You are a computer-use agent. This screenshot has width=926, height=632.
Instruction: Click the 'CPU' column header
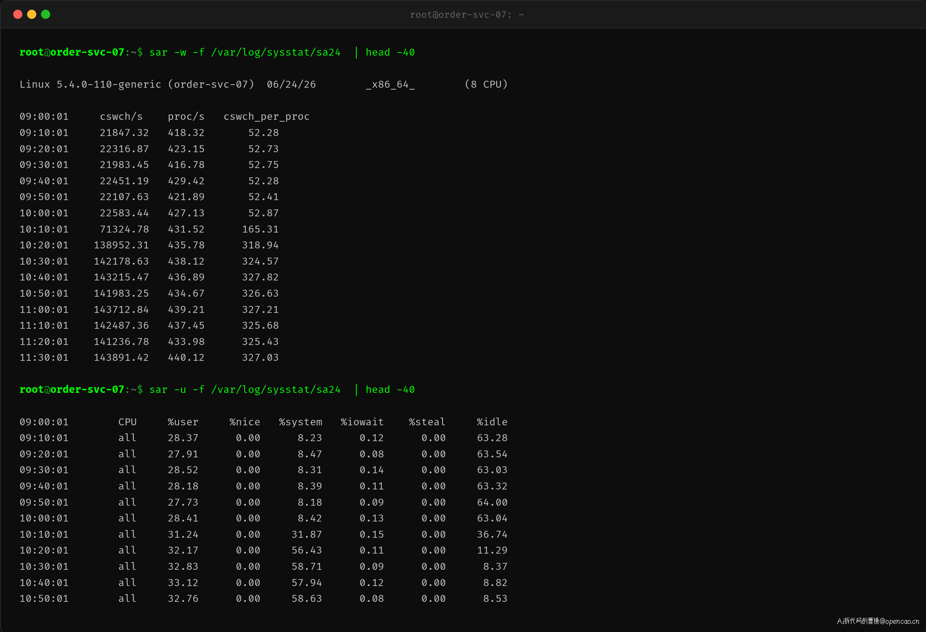pyautogui.click(x=128, y=422)
